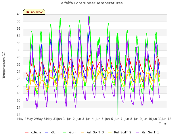Click the purple peak near 40 on Jun 4
The image size is (184, 138).
[88, 17]
